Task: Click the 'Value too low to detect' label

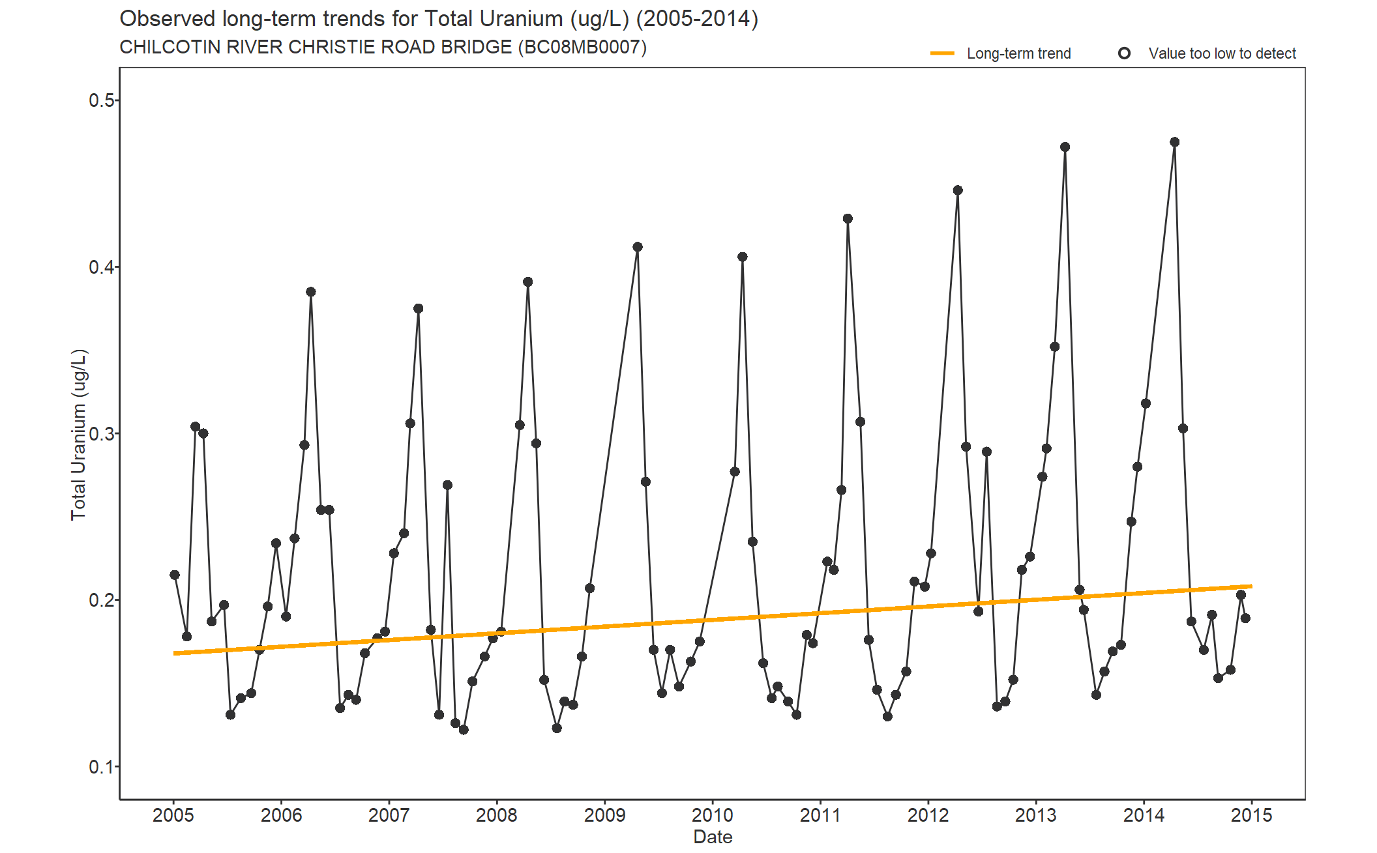Action: pos(1222,53)
